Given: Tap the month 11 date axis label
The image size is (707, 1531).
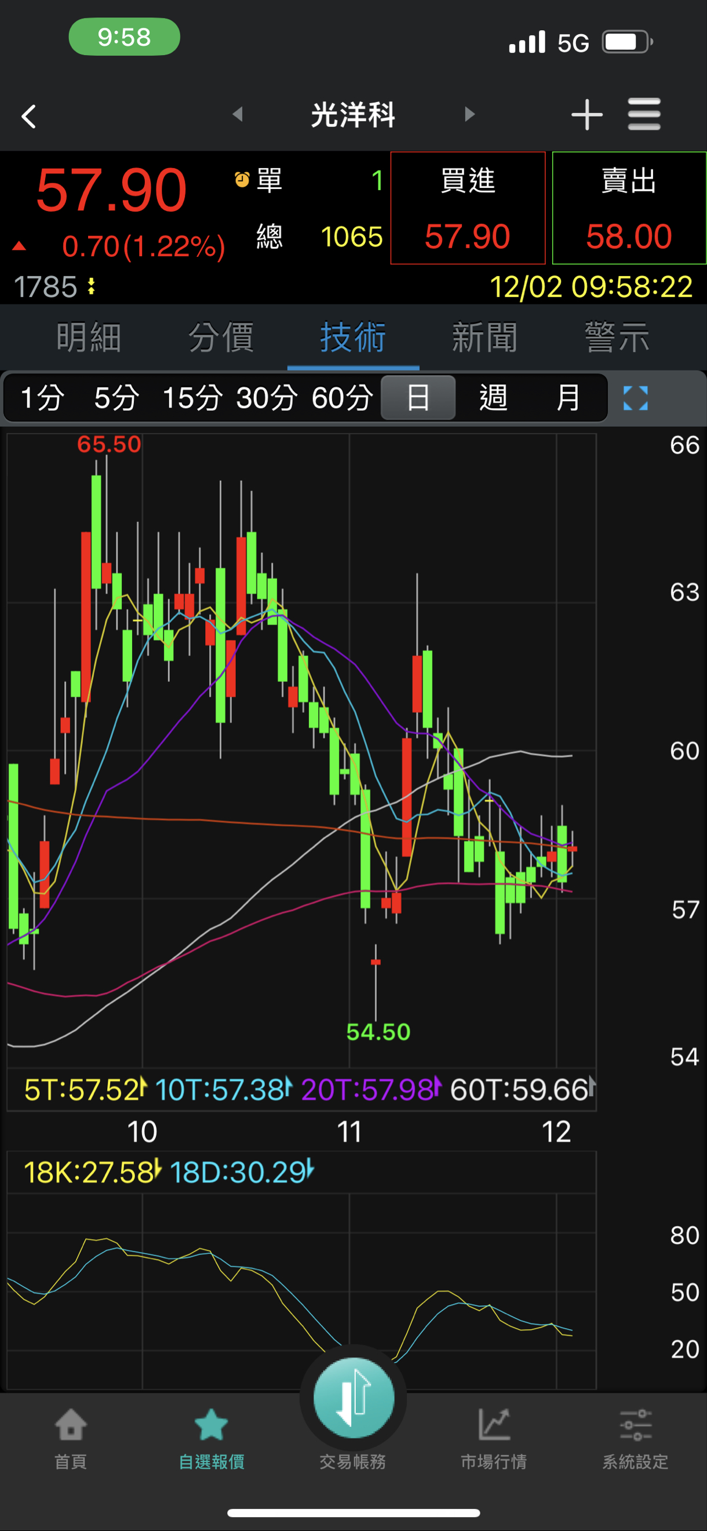Looking at the screenshot, I should click(x=349, y=1131).
